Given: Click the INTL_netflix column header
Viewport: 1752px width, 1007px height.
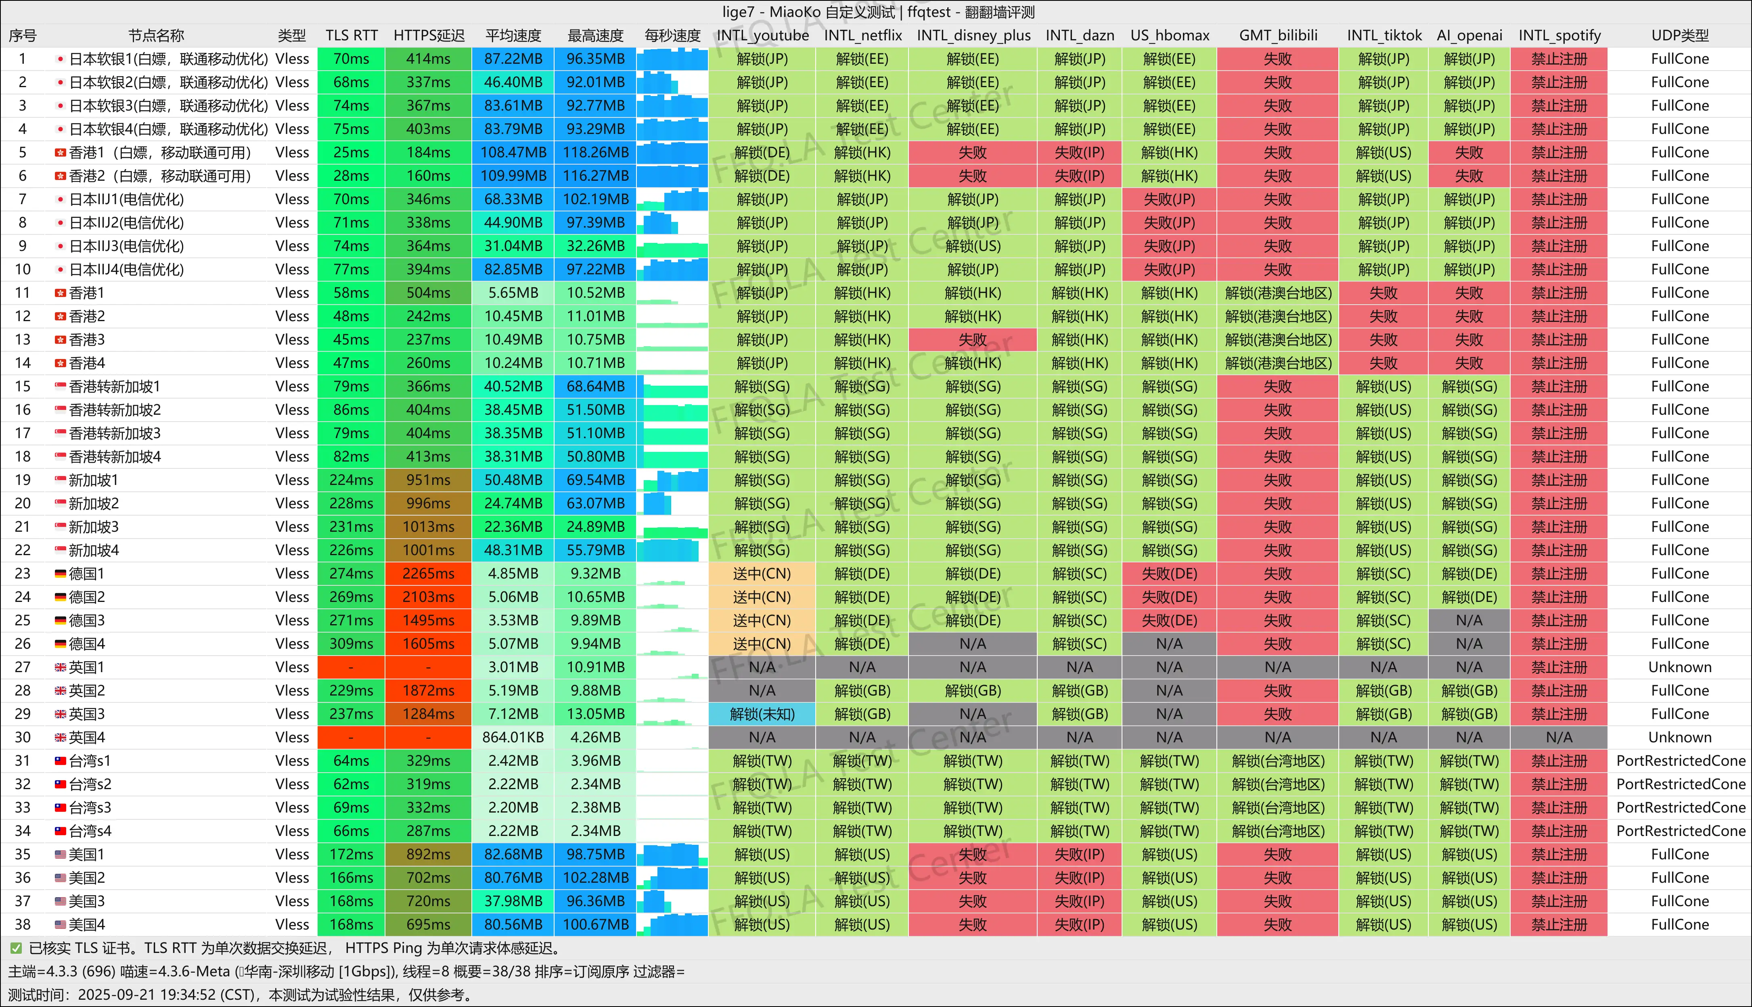Looking at the screenshot, I should point(862,35).
